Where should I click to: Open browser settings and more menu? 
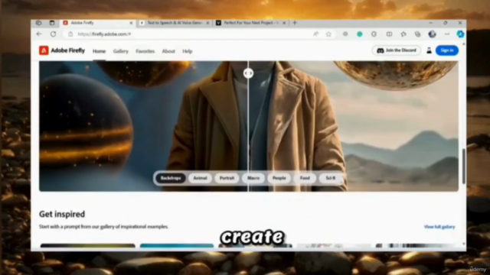pos(447,34)
